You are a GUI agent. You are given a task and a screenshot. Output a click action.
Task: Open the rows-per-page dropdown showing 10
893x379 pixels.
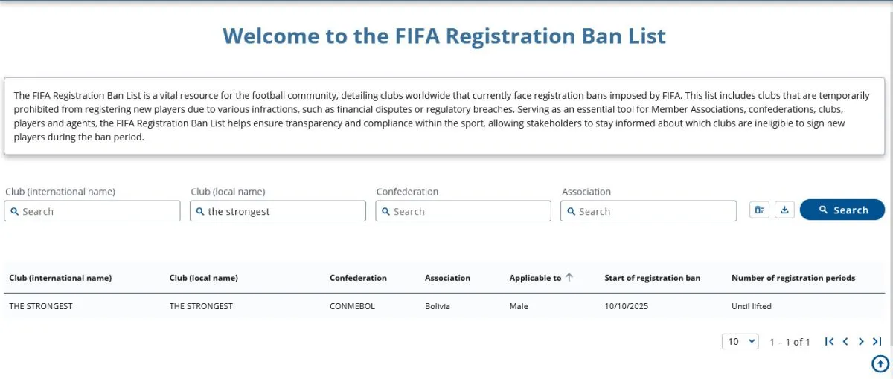point(740,342)
